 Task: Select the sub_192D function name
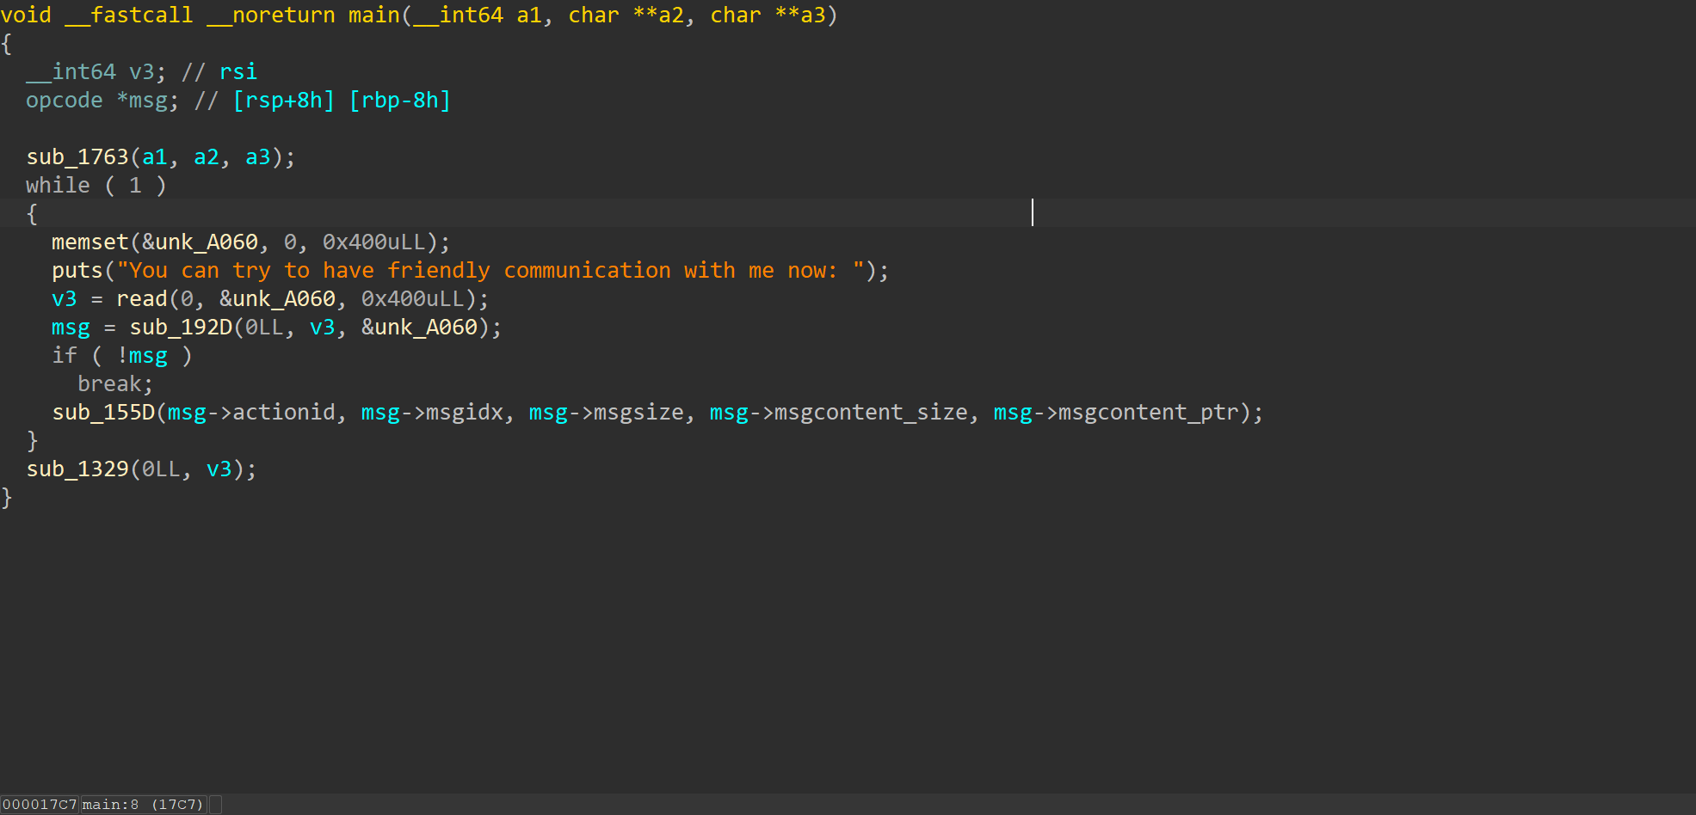[x=181, y=328]
